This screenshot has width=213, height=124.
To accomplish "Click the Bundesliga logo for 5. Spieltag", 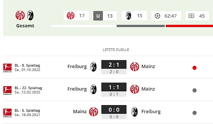I will [7, 113].
